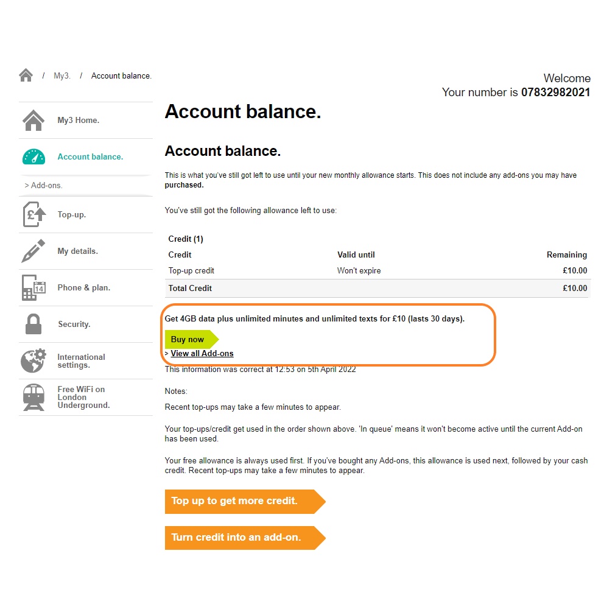
Task: Click the Account balance breadcrumb text
Action: click(x=121, y=76)
